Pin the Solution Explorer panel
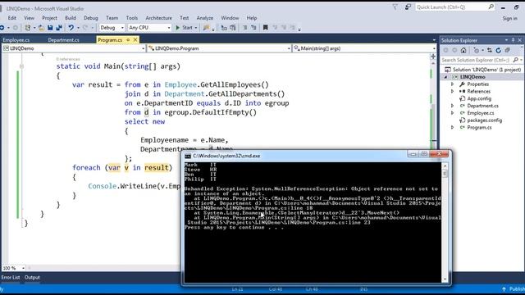525x295 pixels. click(x=513, y=40)
